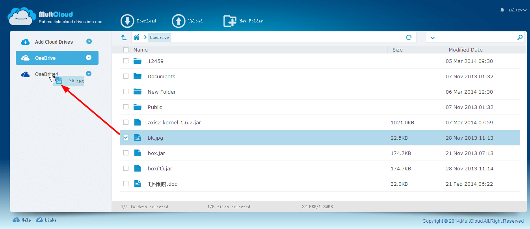Click in the search input field
The width and height of the screenshot is (530, 229).
[x=476, y=37]
